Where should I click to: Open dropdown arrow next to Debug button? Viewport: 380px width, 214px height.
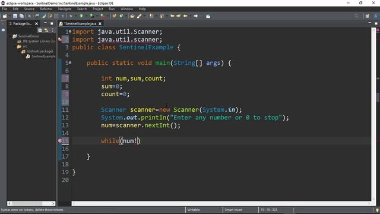76,16
